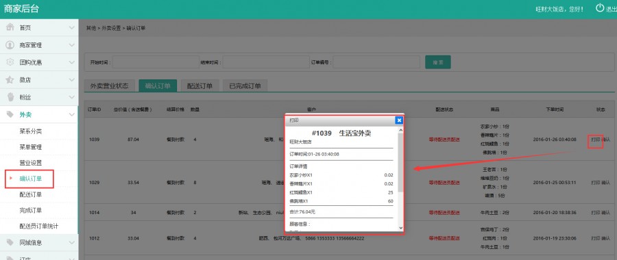Click the 合计:76.04元 total line
The width and height of the screenshot is (617, 260).
pos(302,211)
